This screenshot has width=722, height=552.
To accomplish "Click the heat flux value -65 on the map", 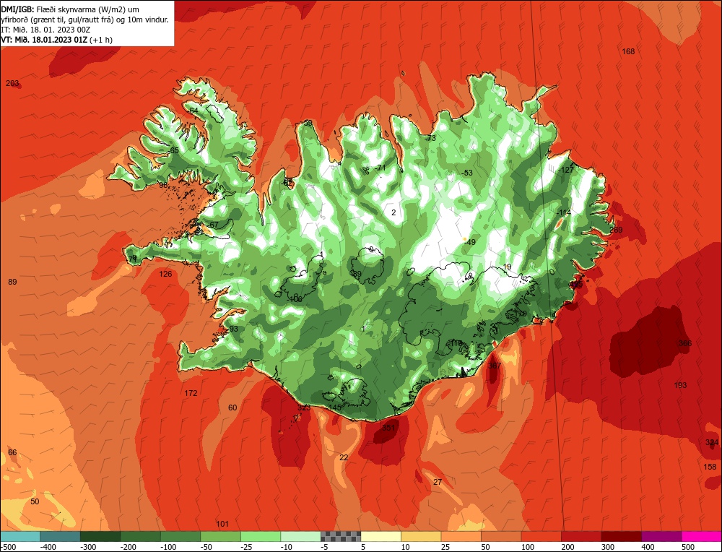I will pyautogui.click(x=173, y=151).
